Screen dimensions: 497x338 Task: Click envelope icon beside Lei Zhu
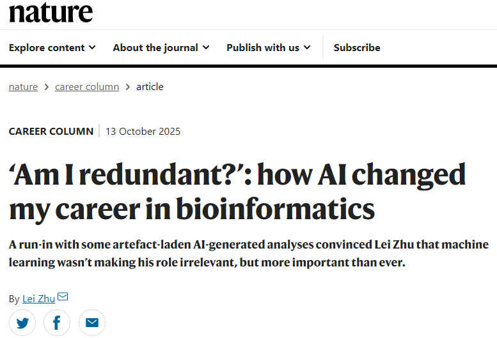click(63, 297)
